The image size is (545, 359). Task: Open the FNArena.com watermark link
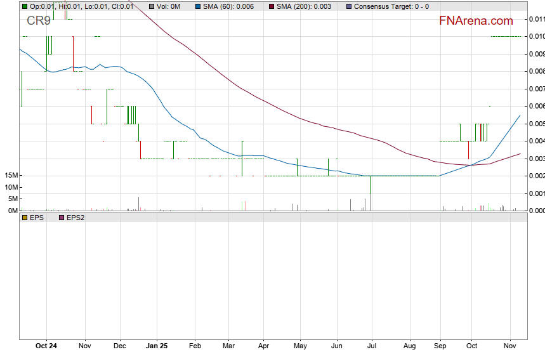476,21
